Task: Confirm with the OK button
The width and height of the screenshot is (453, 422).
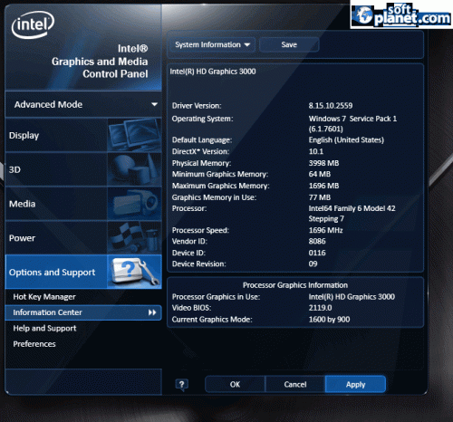Action: tap(235, 384)
